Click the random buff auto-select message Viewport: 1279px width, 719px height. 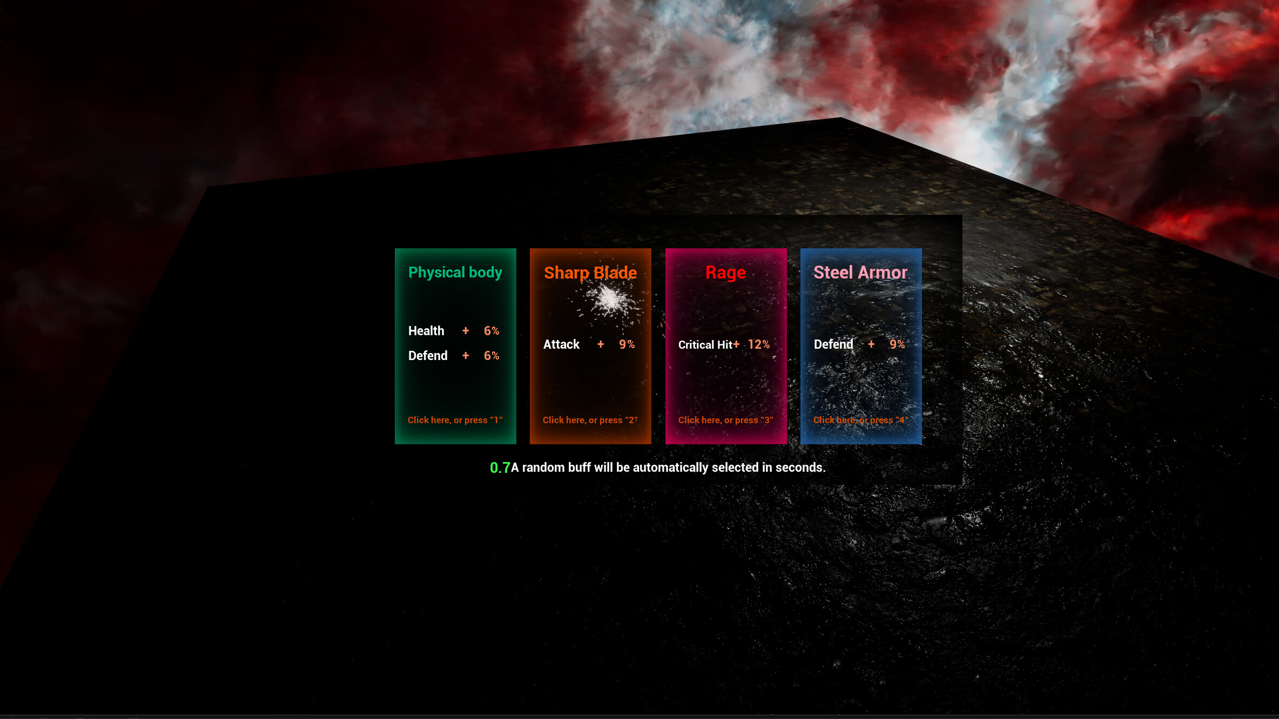click(668, 467)
